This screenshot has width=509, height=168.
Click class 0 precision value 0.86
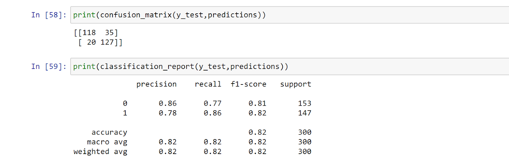tap(168, 104)
